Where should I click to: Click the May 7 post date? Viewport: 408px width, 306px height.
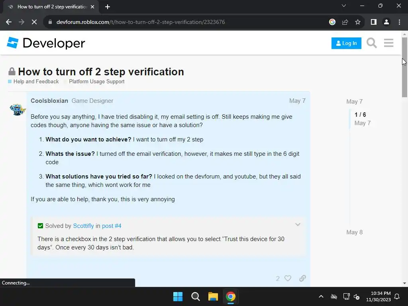297,101
